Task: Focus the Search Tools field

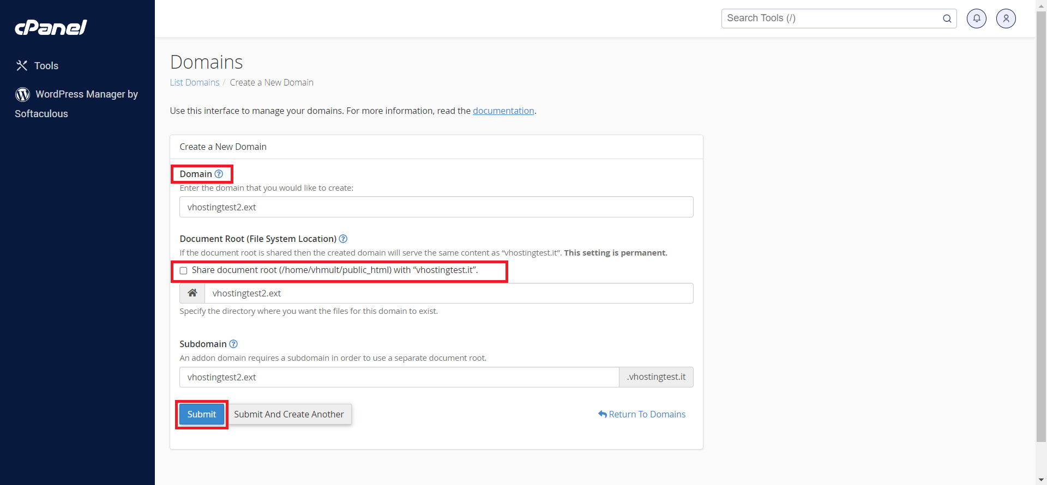Action: click(839, 19)
